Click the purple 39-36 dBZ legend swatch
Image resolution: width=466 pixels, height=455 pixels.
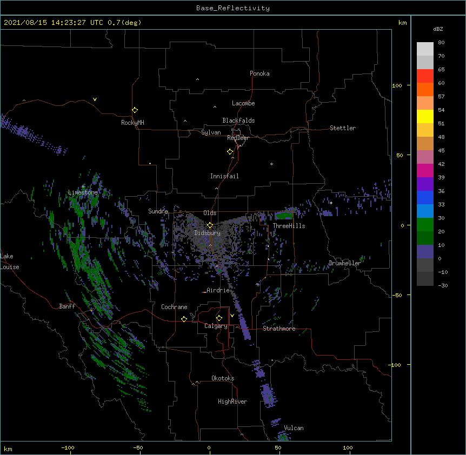425,184
